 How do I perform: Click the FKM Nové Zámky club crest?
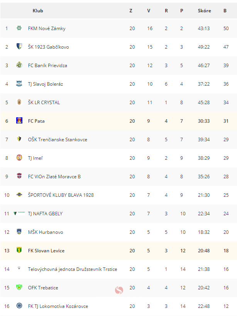(19, 28)
